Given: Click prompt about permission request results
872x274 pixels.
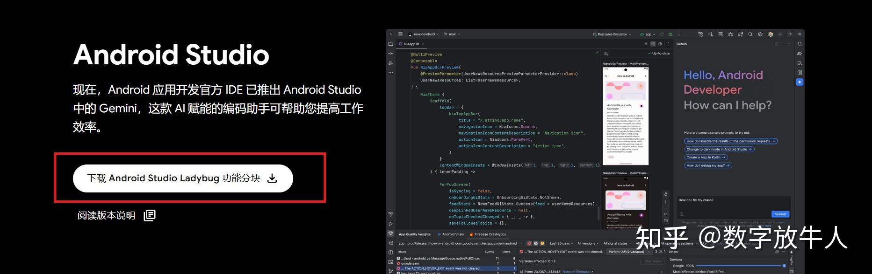Looking at the screenshot, I should pos(731,141).
